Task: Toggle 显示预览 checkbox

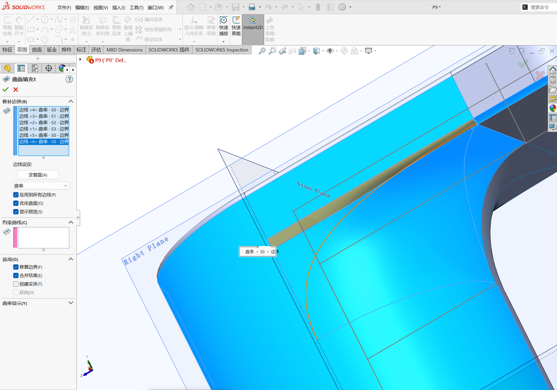Action: coord(16,212)
